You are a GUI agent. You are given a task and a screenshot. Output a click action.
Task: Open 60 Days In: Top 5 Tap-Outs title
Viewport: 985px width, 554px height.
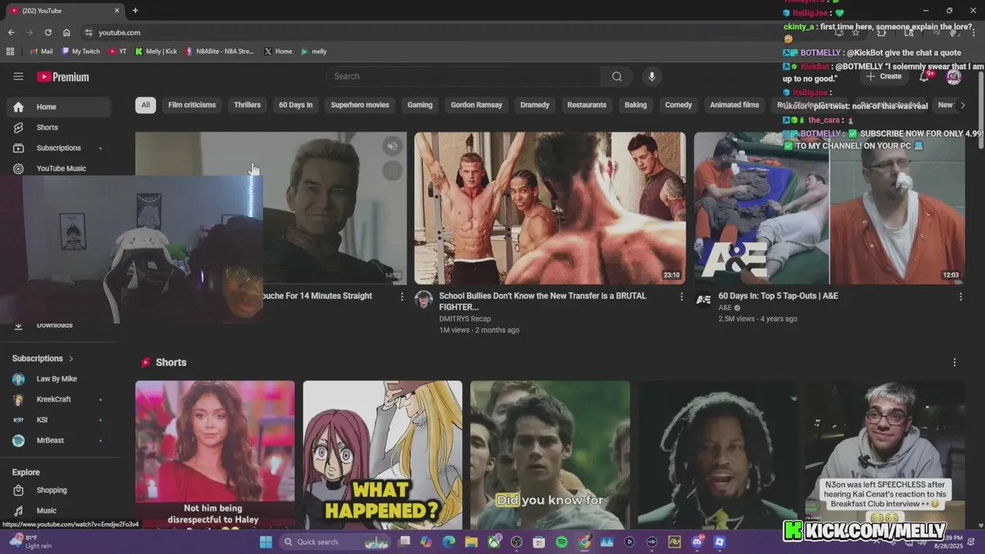(x=778, y=295)
